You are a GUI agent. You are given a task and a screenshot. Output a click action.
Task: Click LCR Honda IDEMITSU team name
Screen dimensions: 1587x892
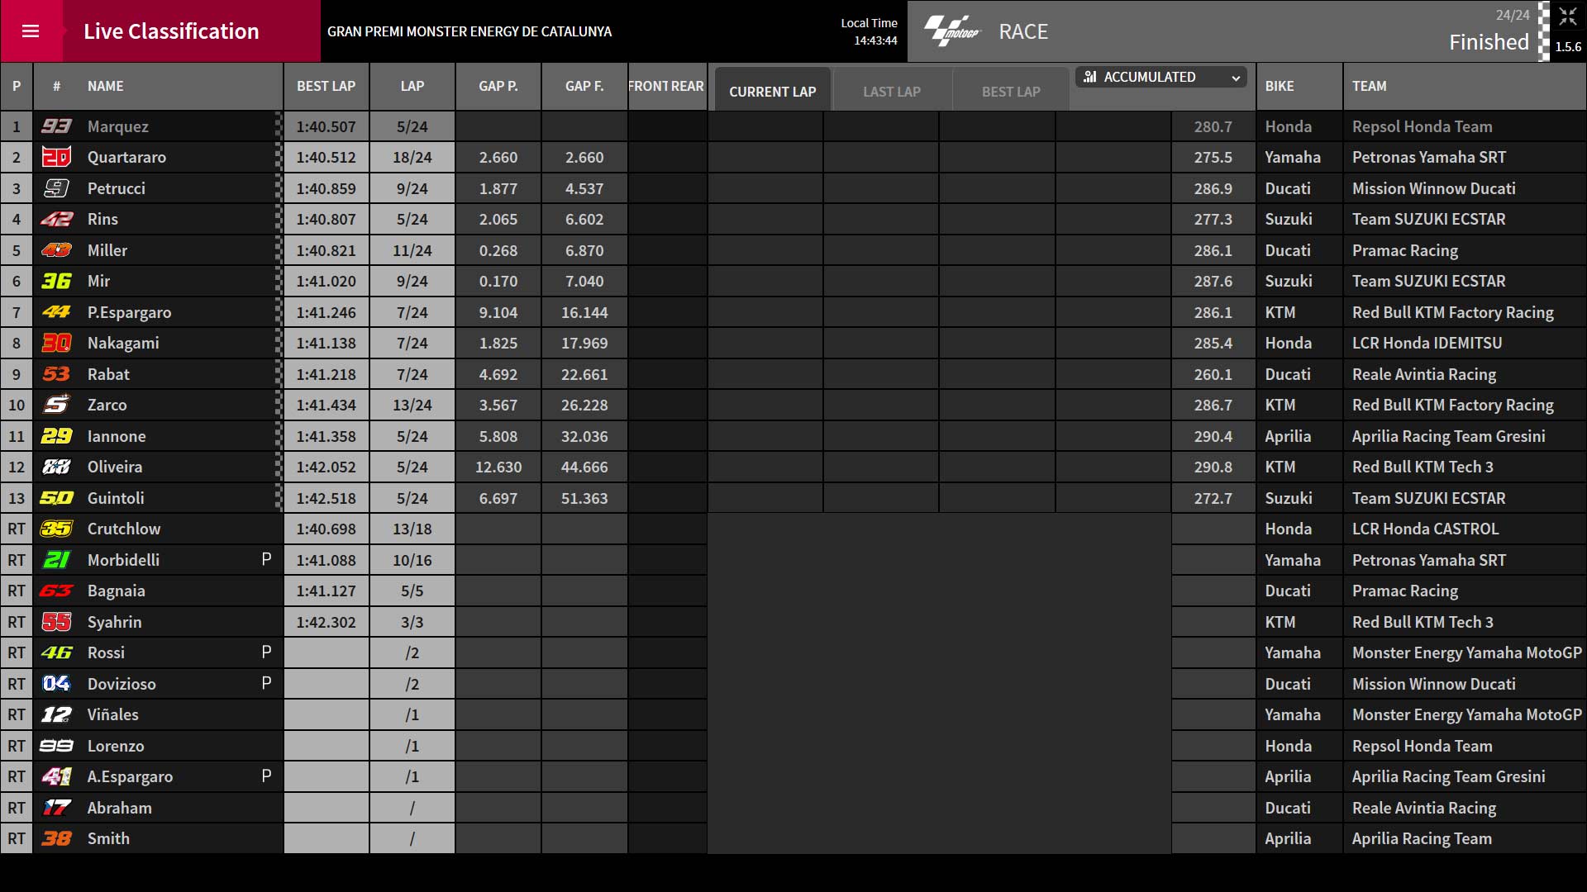click(1427, 343)
